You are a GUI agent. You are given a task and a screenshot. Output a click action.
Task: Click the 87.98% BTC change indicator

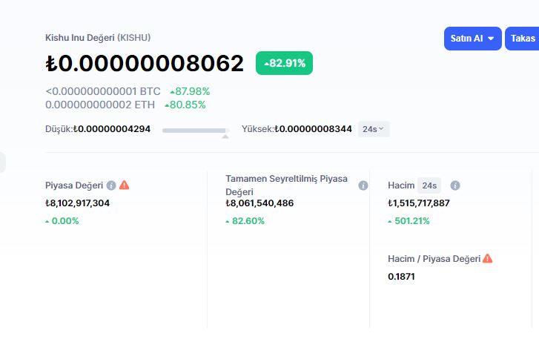190,91
